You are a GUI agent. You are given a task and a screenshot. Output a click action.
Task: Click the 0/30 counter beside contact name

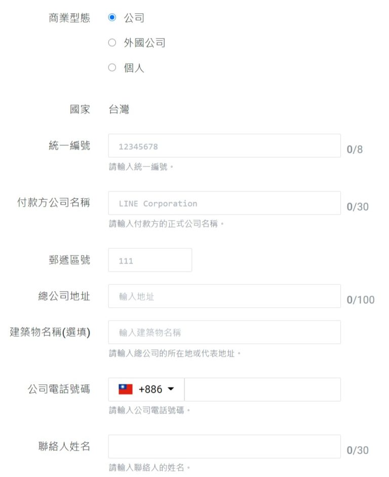click(357, 449)
